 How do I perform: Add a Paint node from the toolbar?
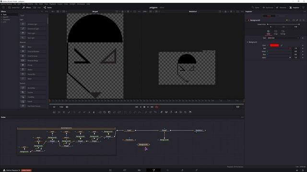point(69,112)
